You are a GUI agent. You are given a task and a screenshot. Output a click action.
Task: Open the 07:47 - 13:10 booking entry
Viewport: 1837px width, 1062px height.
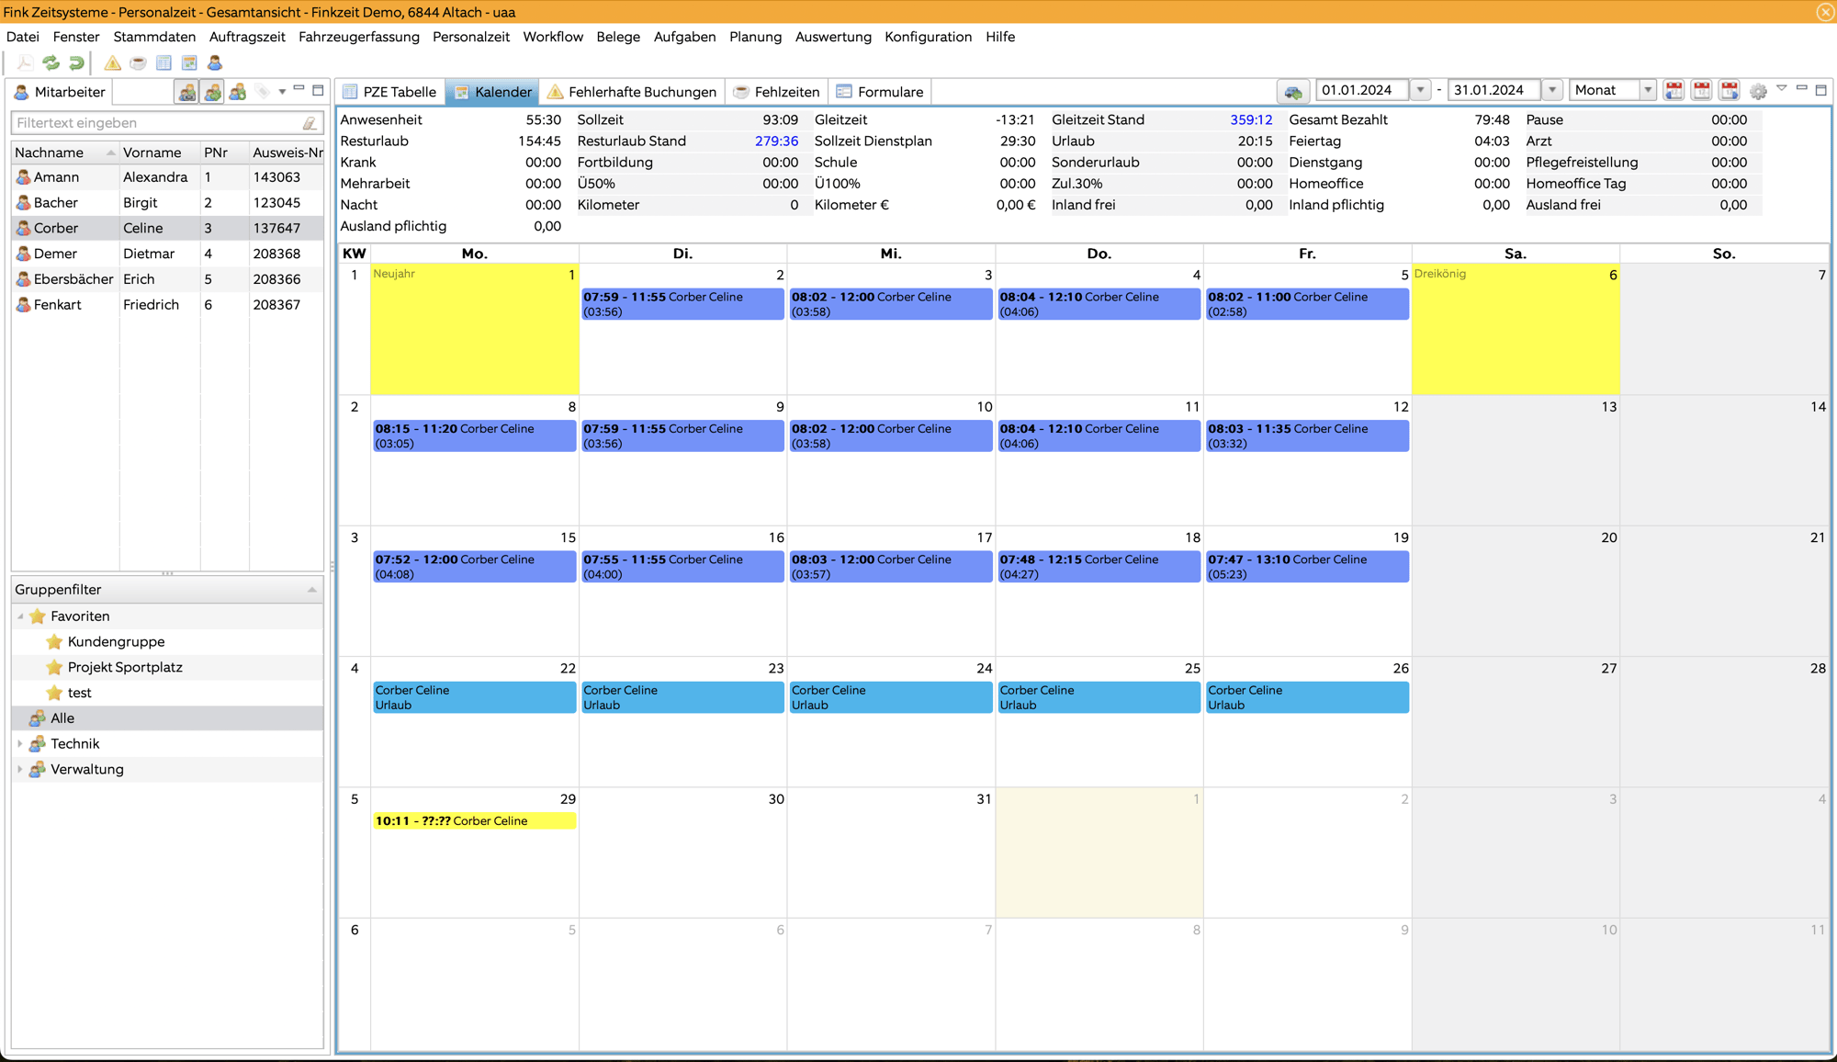pyautogui.click(x=1307, y=567)
